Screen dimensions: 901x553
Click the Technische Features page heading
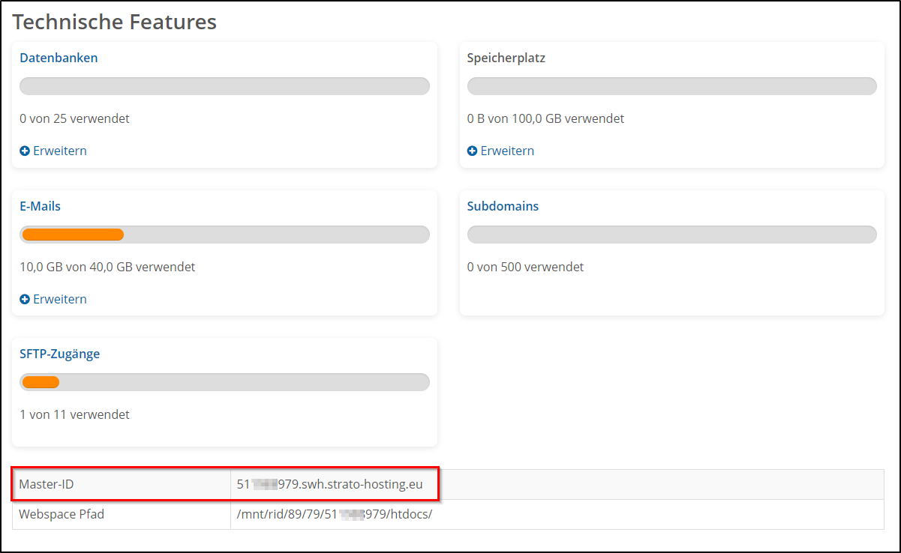tap(114, 22)
